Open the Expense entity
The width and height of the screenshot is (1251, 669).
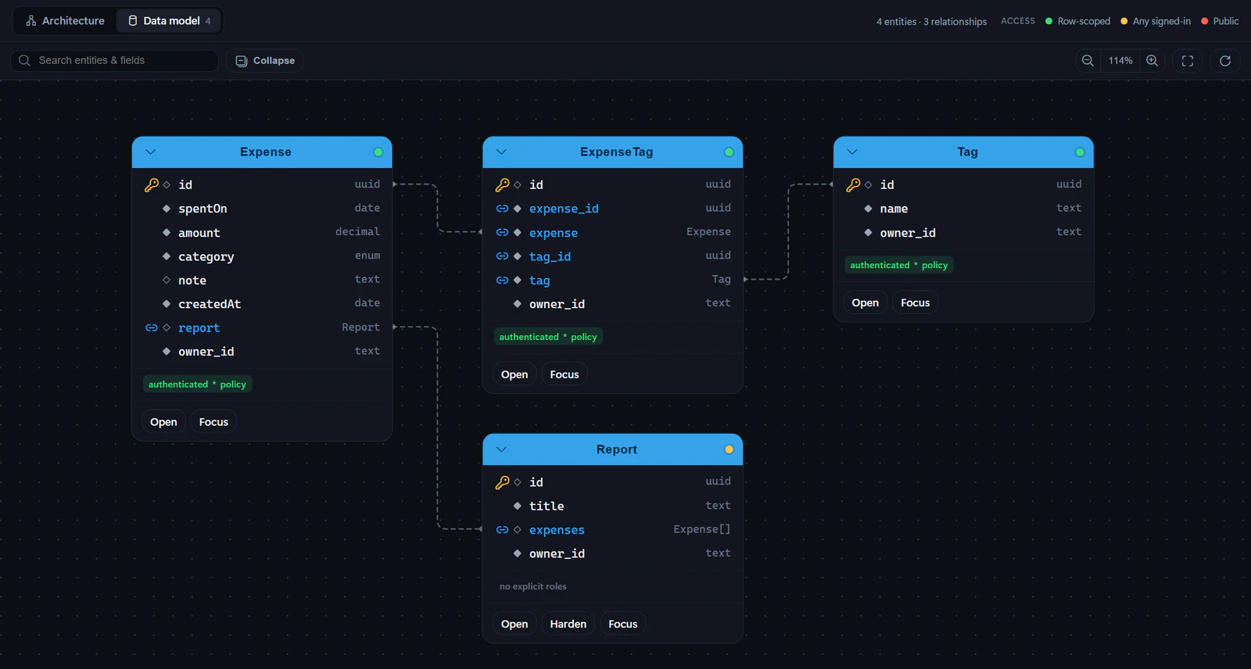coord(163,422)
